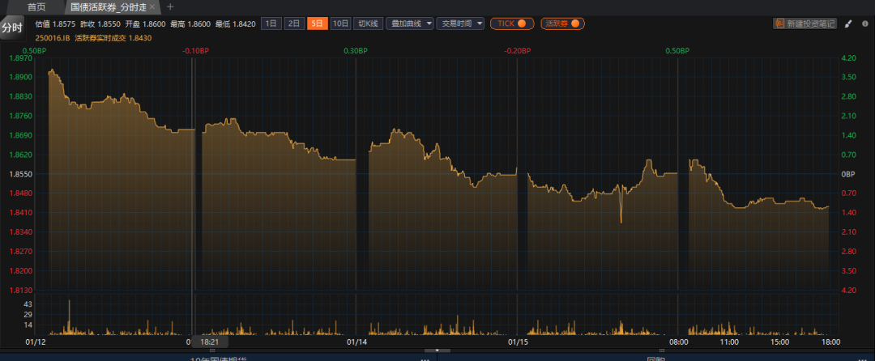Select the 10日 period button
Screen dimensions: 875x361
(341, 23)
